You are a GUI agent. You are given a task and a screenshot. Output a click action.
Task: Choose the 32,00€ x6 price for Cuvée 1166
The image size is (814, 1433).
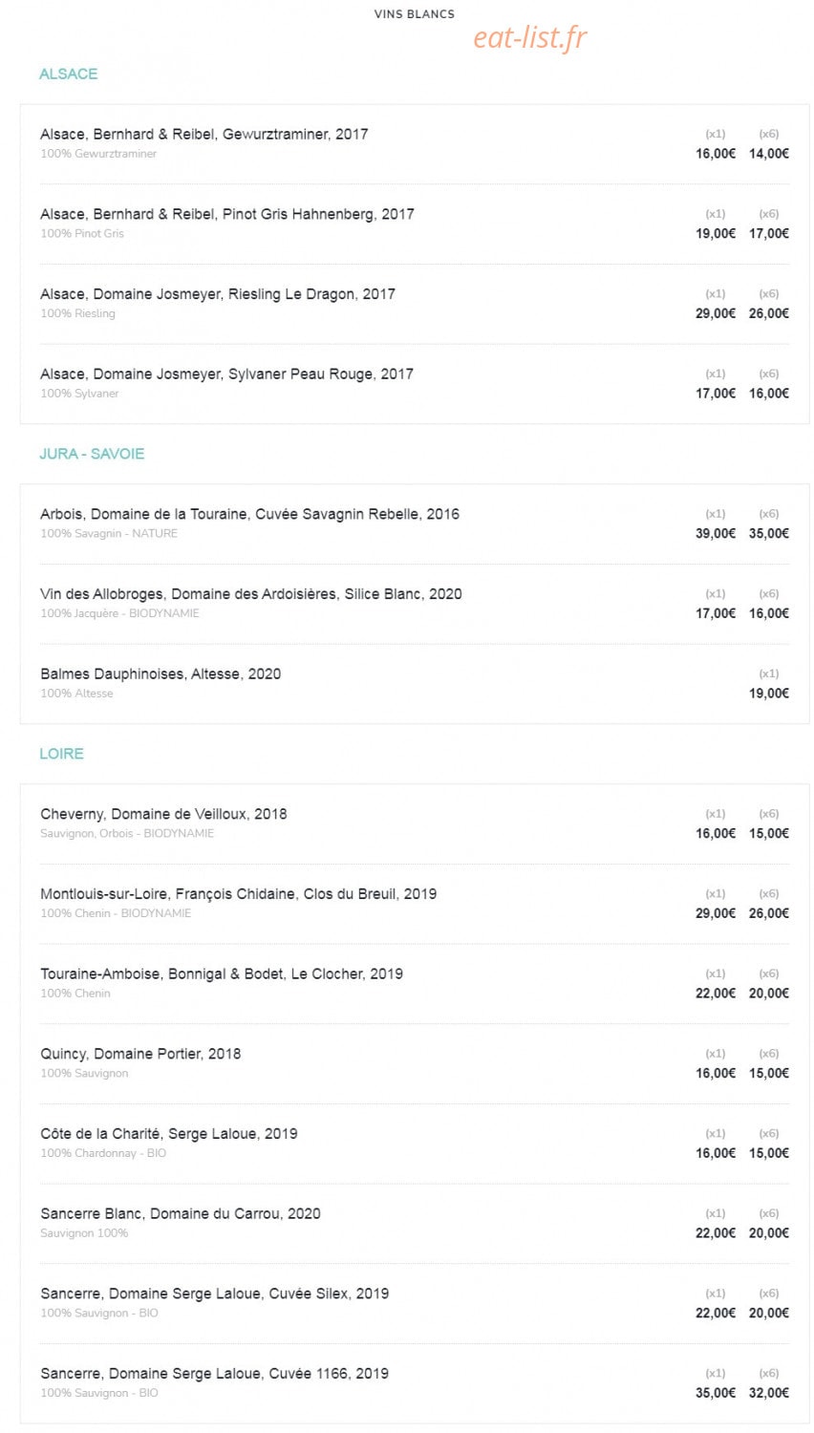(x=769, y=1393)
